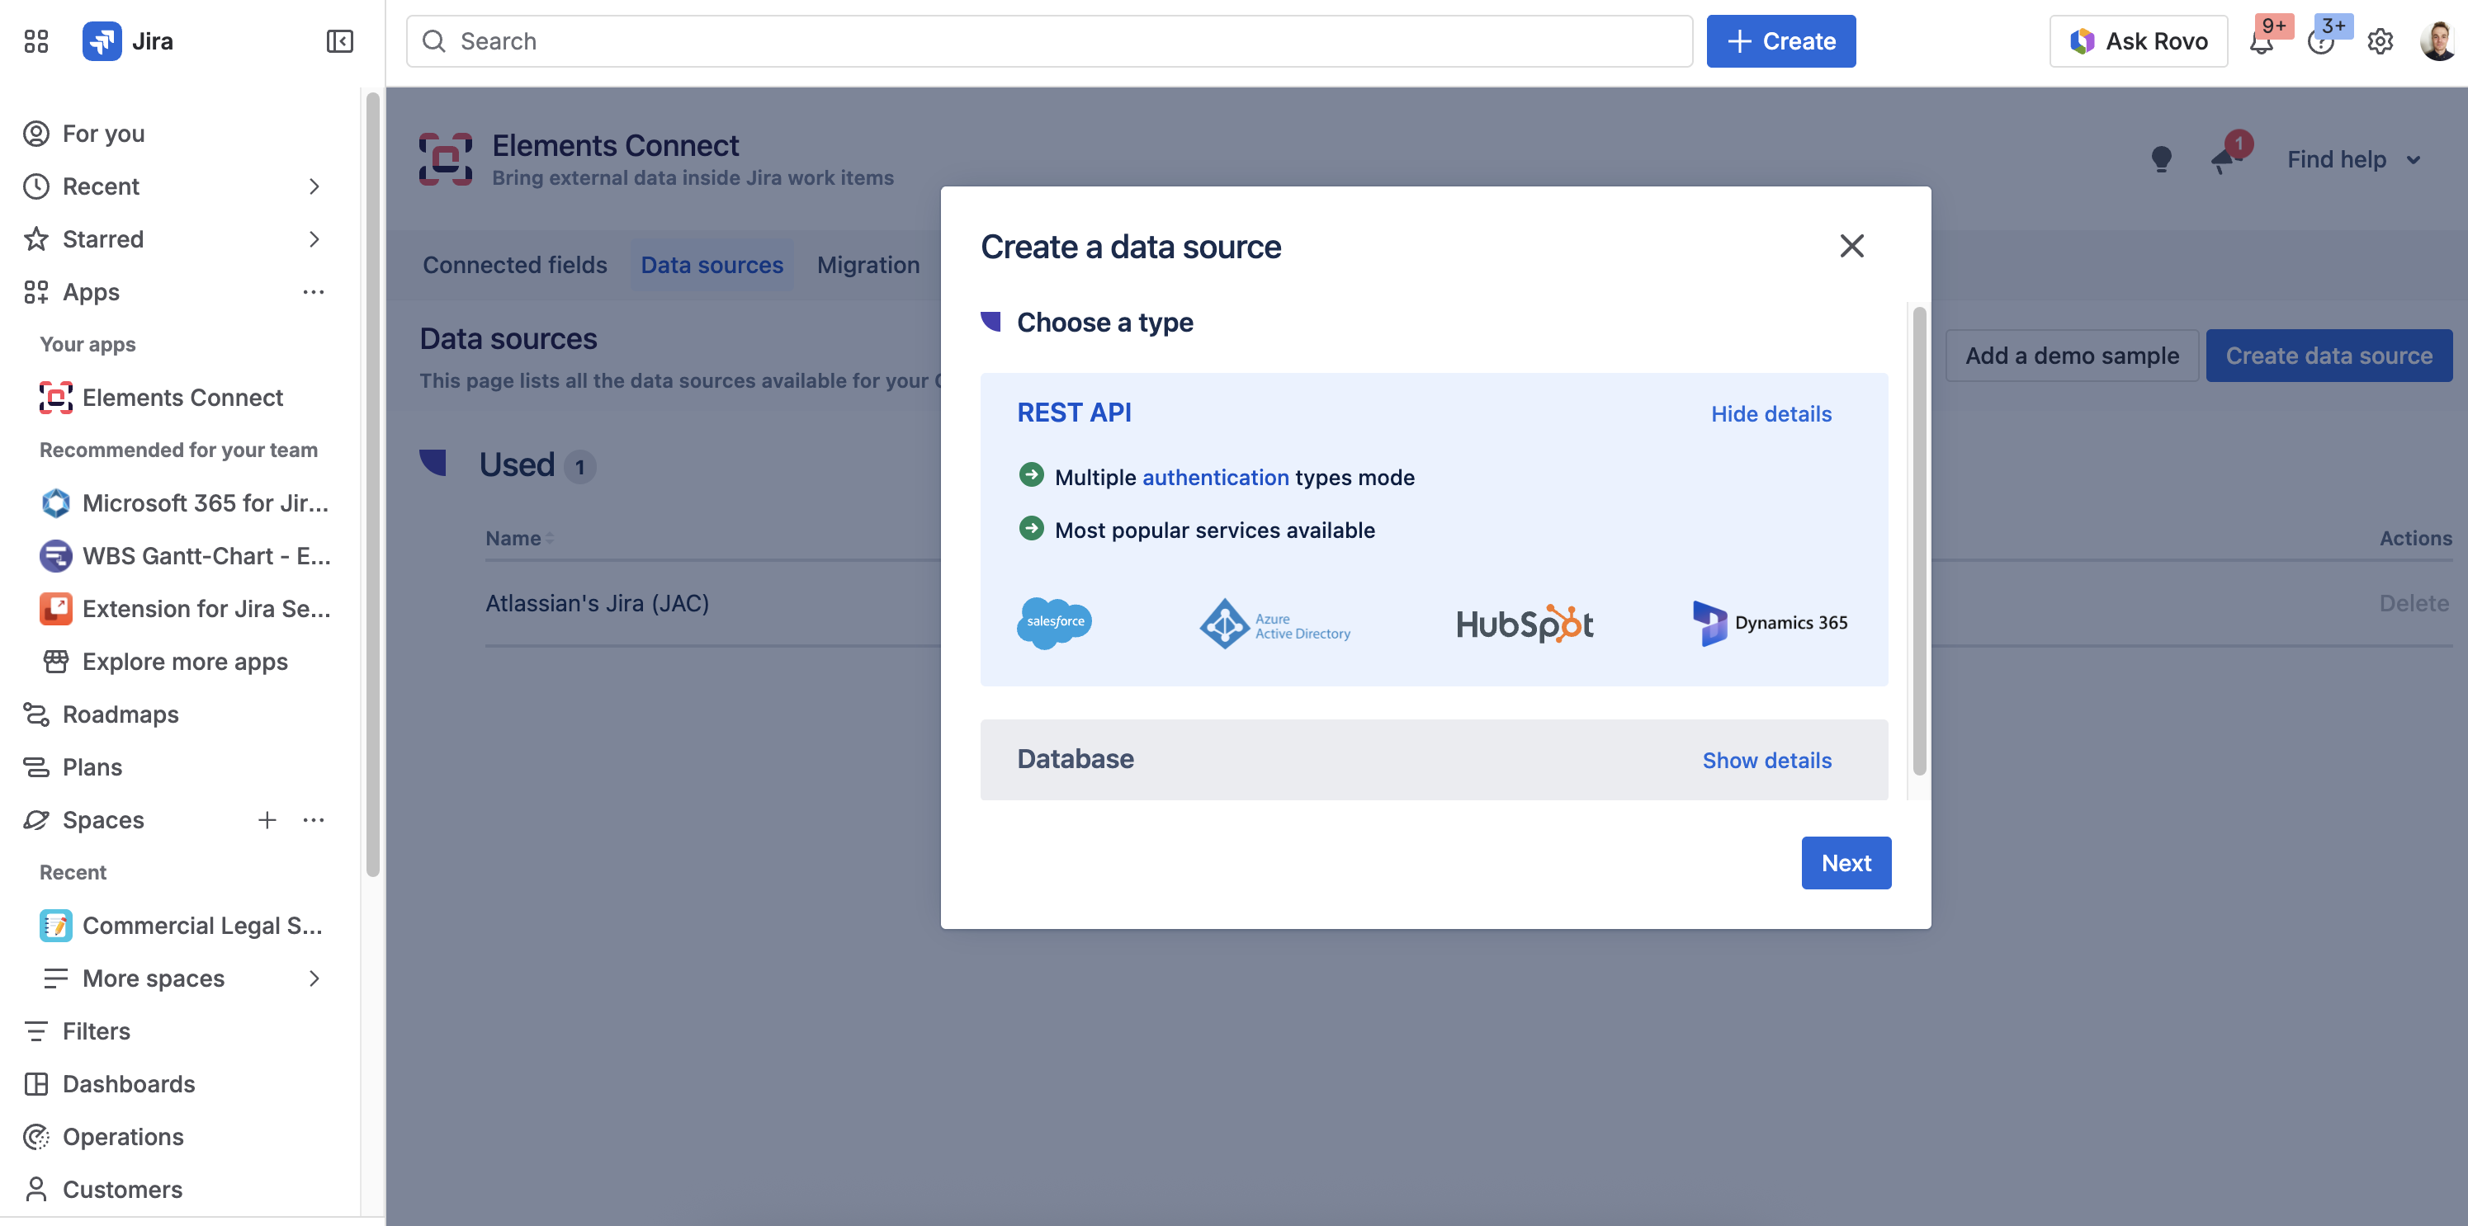Open the app switcher grid icon

(x=36, y=41)
